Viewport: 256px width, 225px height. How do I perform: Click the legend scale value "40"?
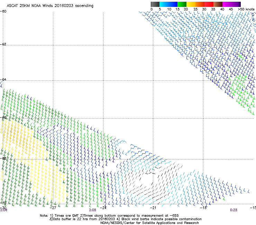point(222,9)
